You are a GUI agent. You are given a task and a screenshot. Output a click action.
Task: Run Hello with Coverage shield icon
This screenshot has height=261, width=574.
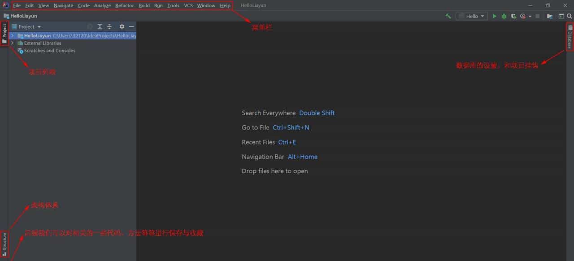coord(513,16)
